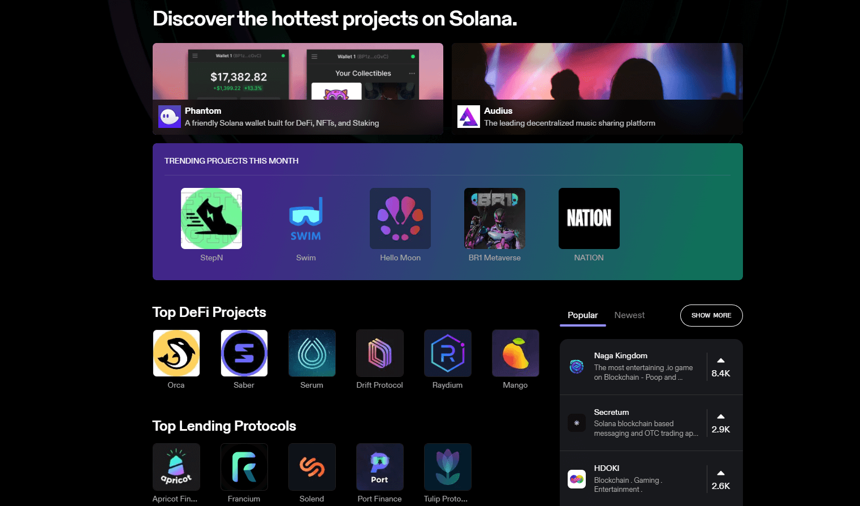The width and height of the screenshot is (860, 506).
Task: Upvote Secretum with the arrow
Action: point(721,417)
